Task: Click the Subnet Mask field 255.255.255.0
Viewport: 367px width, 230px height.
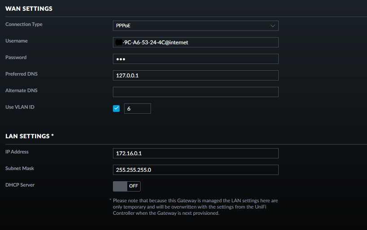Action: click(196, 170)
